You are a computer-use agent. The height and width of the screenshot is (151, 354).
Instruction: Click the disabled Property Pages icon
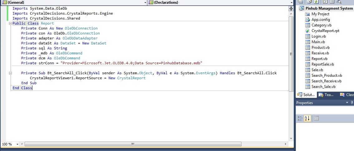316,118
